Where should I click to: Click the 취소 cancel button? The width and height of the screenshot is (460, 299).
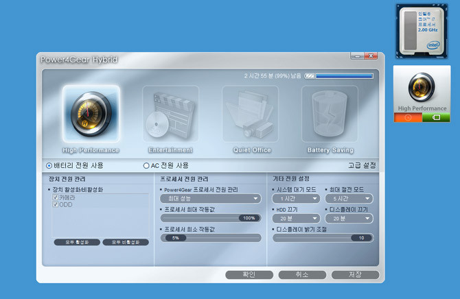[302, 275]
